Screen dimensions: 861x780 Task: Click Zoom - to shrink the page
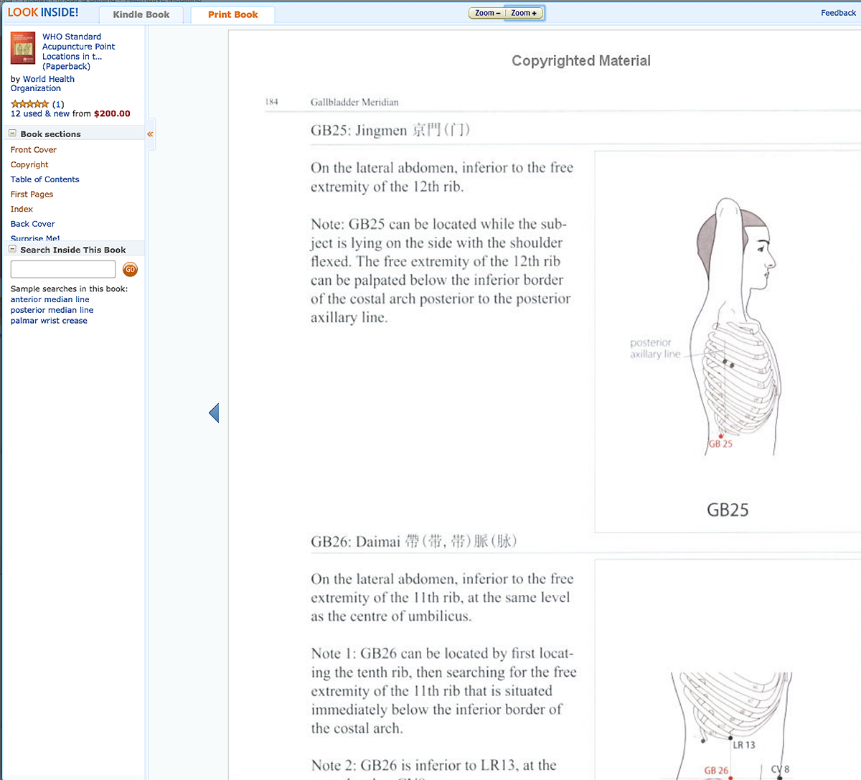[x=486, y=12]
